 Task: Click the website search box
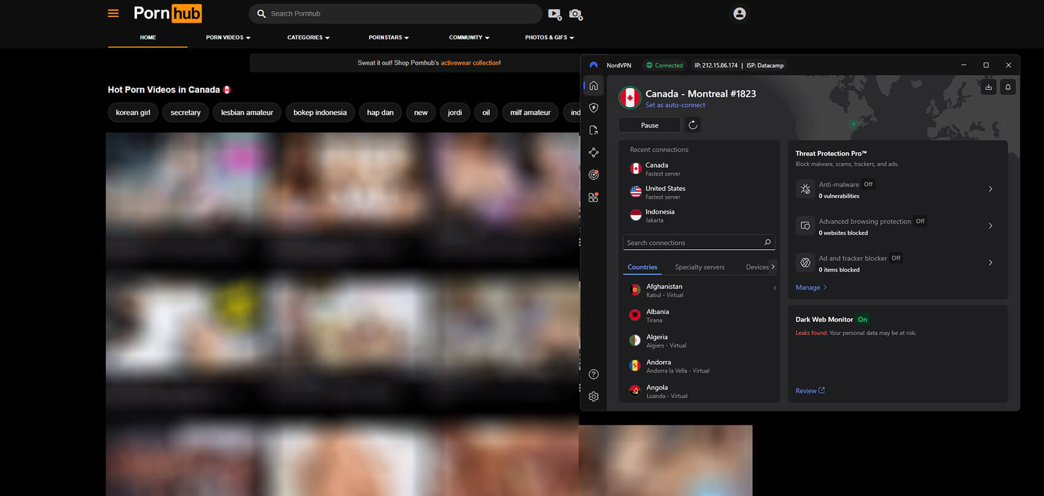[395, 14]
